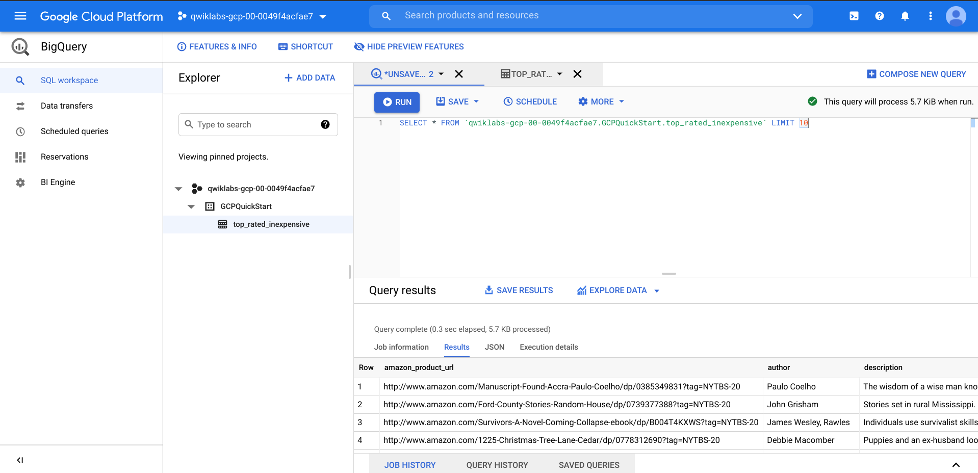This screenshot has height=473, width=978.
Task: Open the More settings dropdown
Action: (601, 101)
